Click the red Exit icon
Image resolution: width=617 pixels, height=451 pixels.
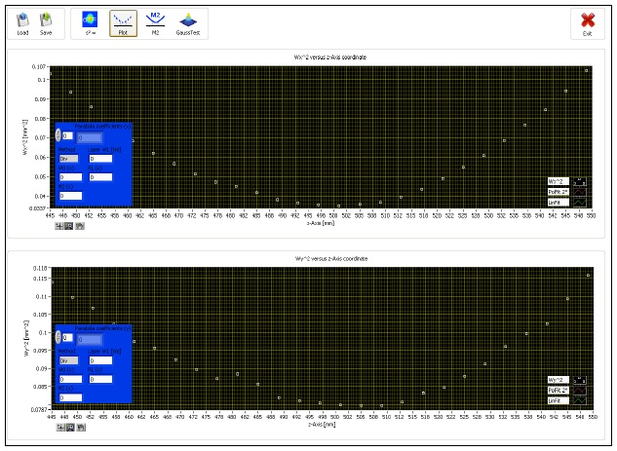(x=588, y=22)
